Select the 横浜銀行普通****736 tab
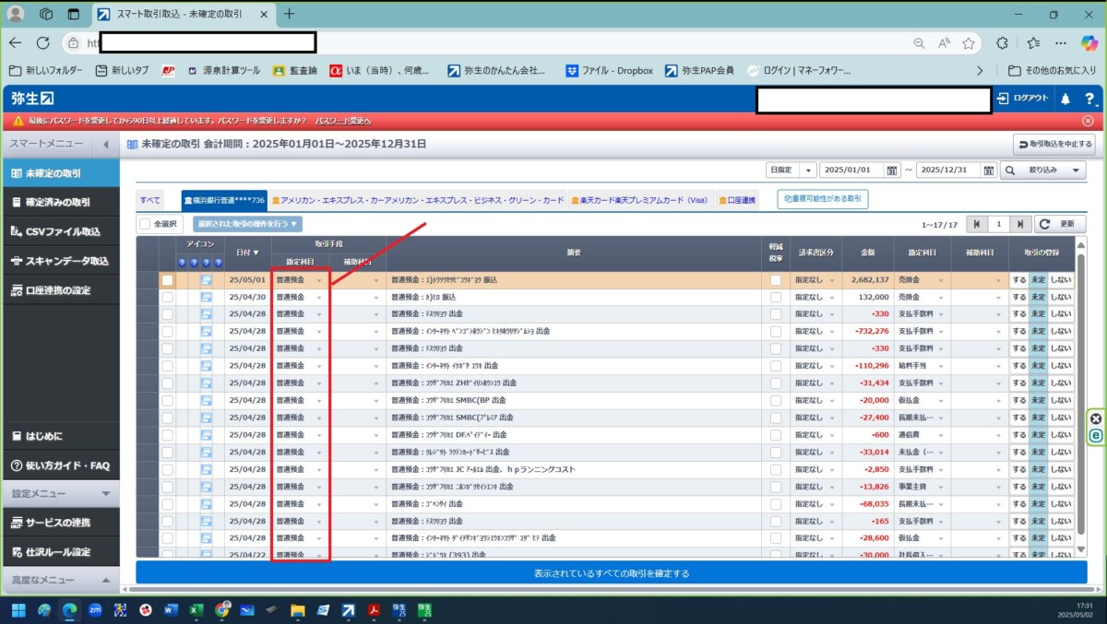1107x624 pixels. (x=224, y=200)
